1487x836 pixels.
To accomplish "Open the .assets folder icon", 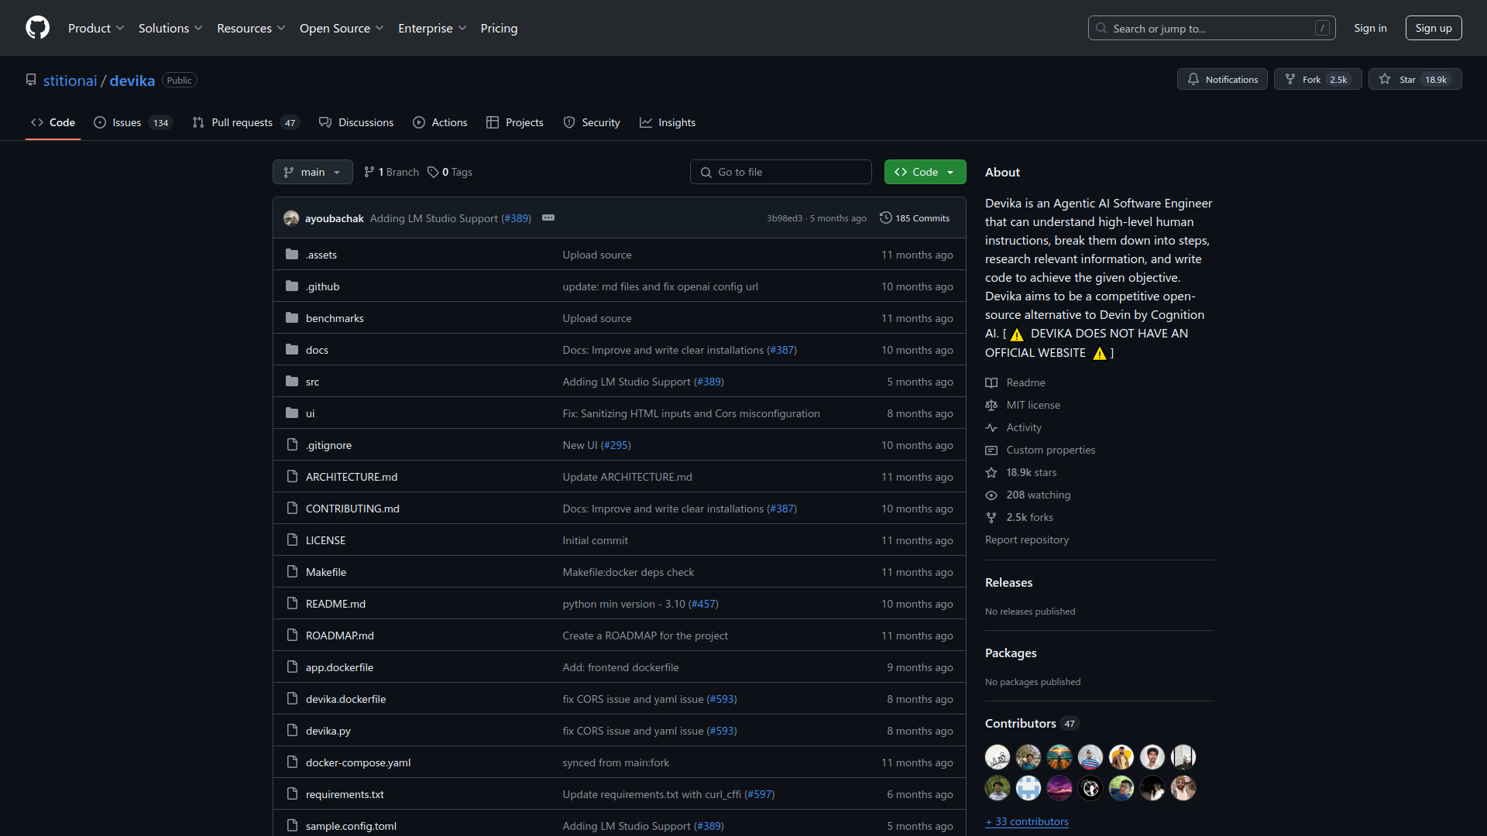I will (x=292, y=254).
